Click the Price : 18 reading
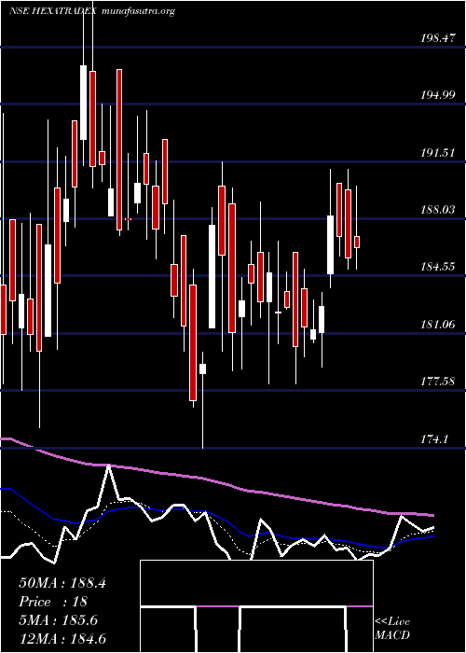The image size is (466, 653). [53, 602]
